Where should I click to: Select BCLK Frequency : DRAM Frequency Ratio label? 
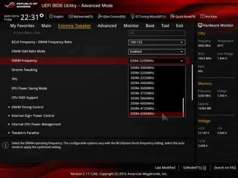(x=42, y=42)
